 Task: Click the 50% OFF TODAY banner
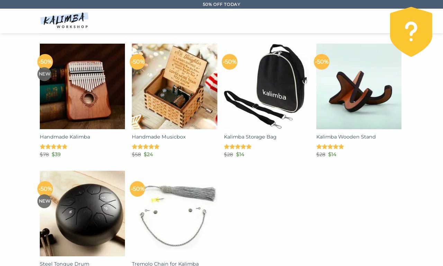221,5
